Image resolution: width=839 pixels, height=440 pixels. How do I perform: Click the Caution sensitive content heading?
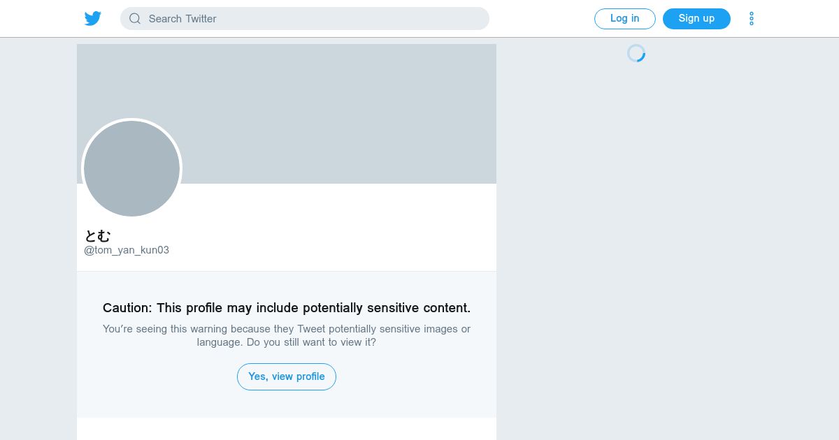click(x=287, y=308)
